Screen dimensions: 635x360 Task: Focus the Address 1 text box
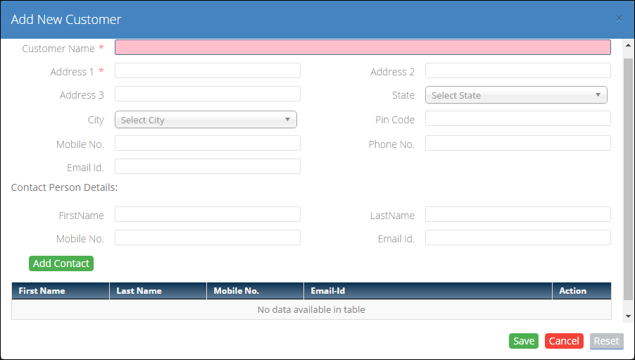click(208, 70)
